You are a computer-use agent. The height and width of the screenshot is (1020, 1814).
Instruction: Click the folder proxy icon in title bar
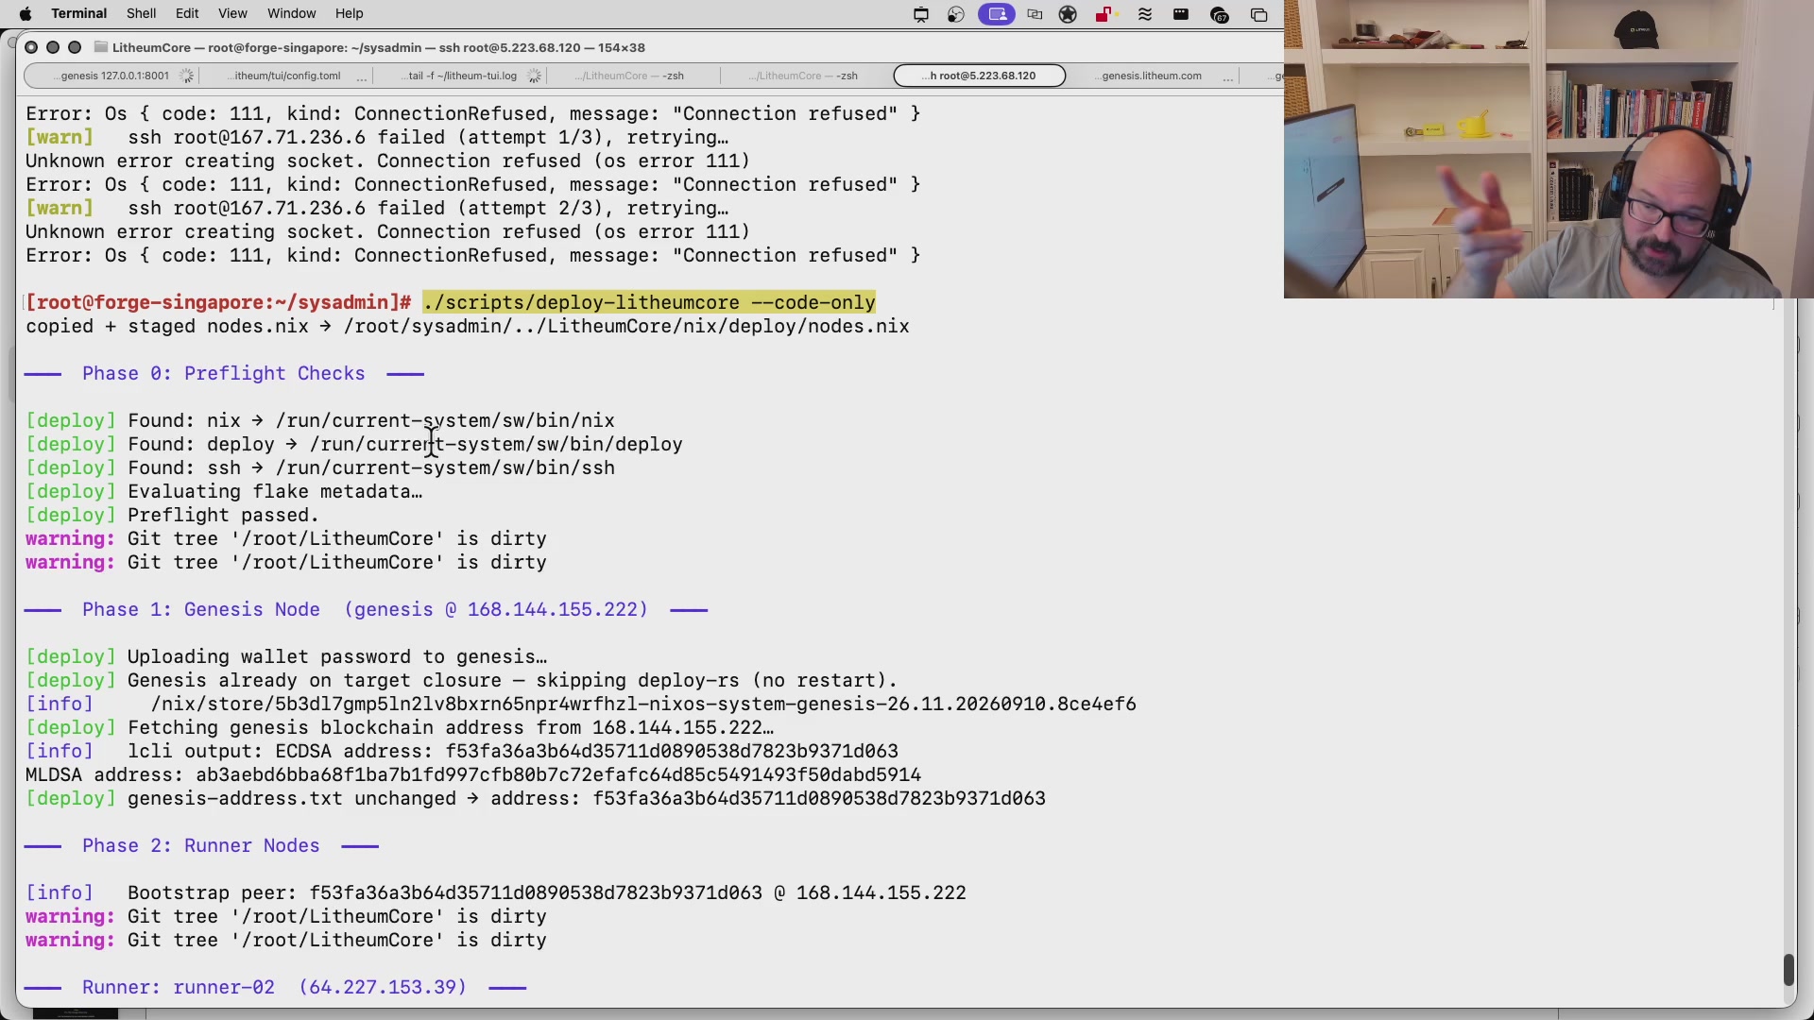(101, 47)
